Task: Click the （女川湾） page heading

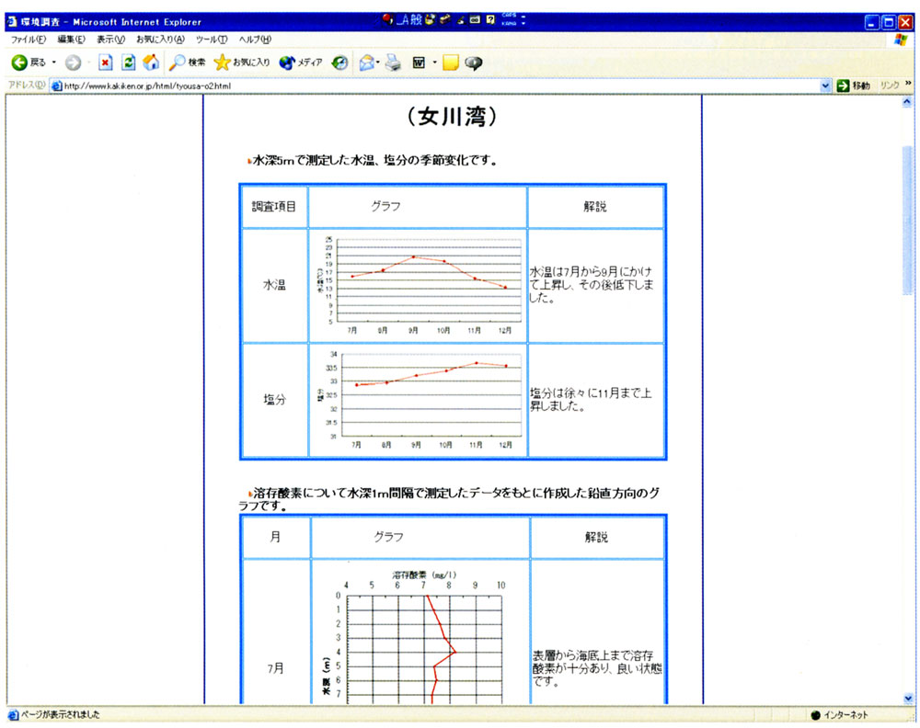Action: coord(452,116)
